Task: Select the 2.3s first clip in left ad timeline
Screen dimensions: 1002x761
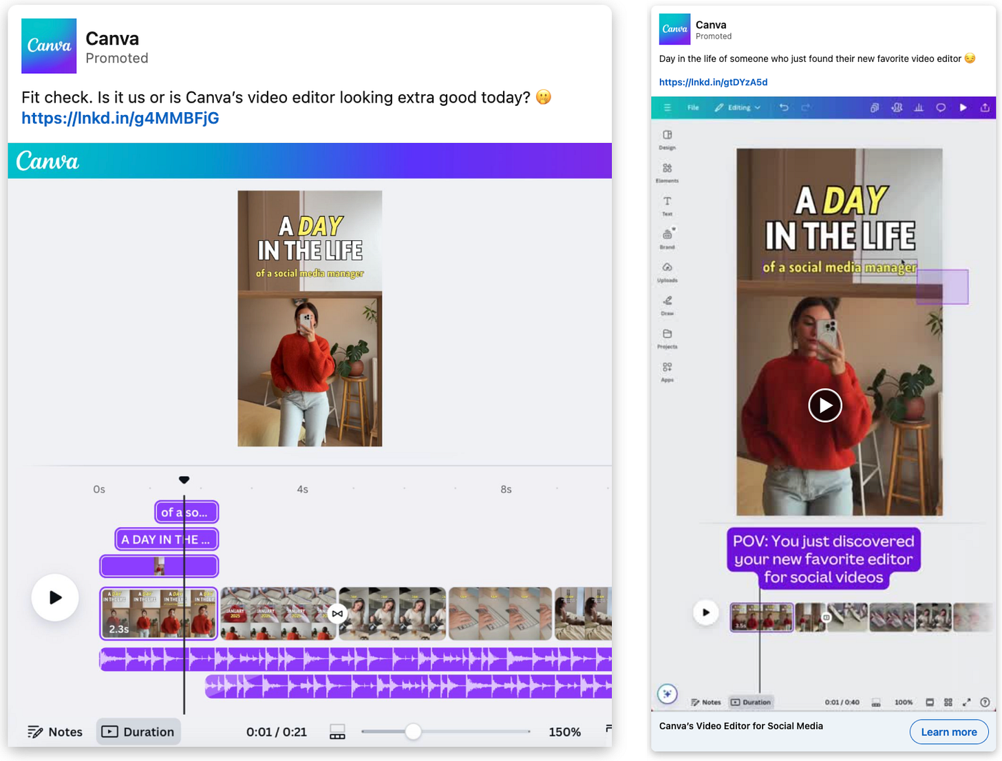Action: [x=159, y=613]
